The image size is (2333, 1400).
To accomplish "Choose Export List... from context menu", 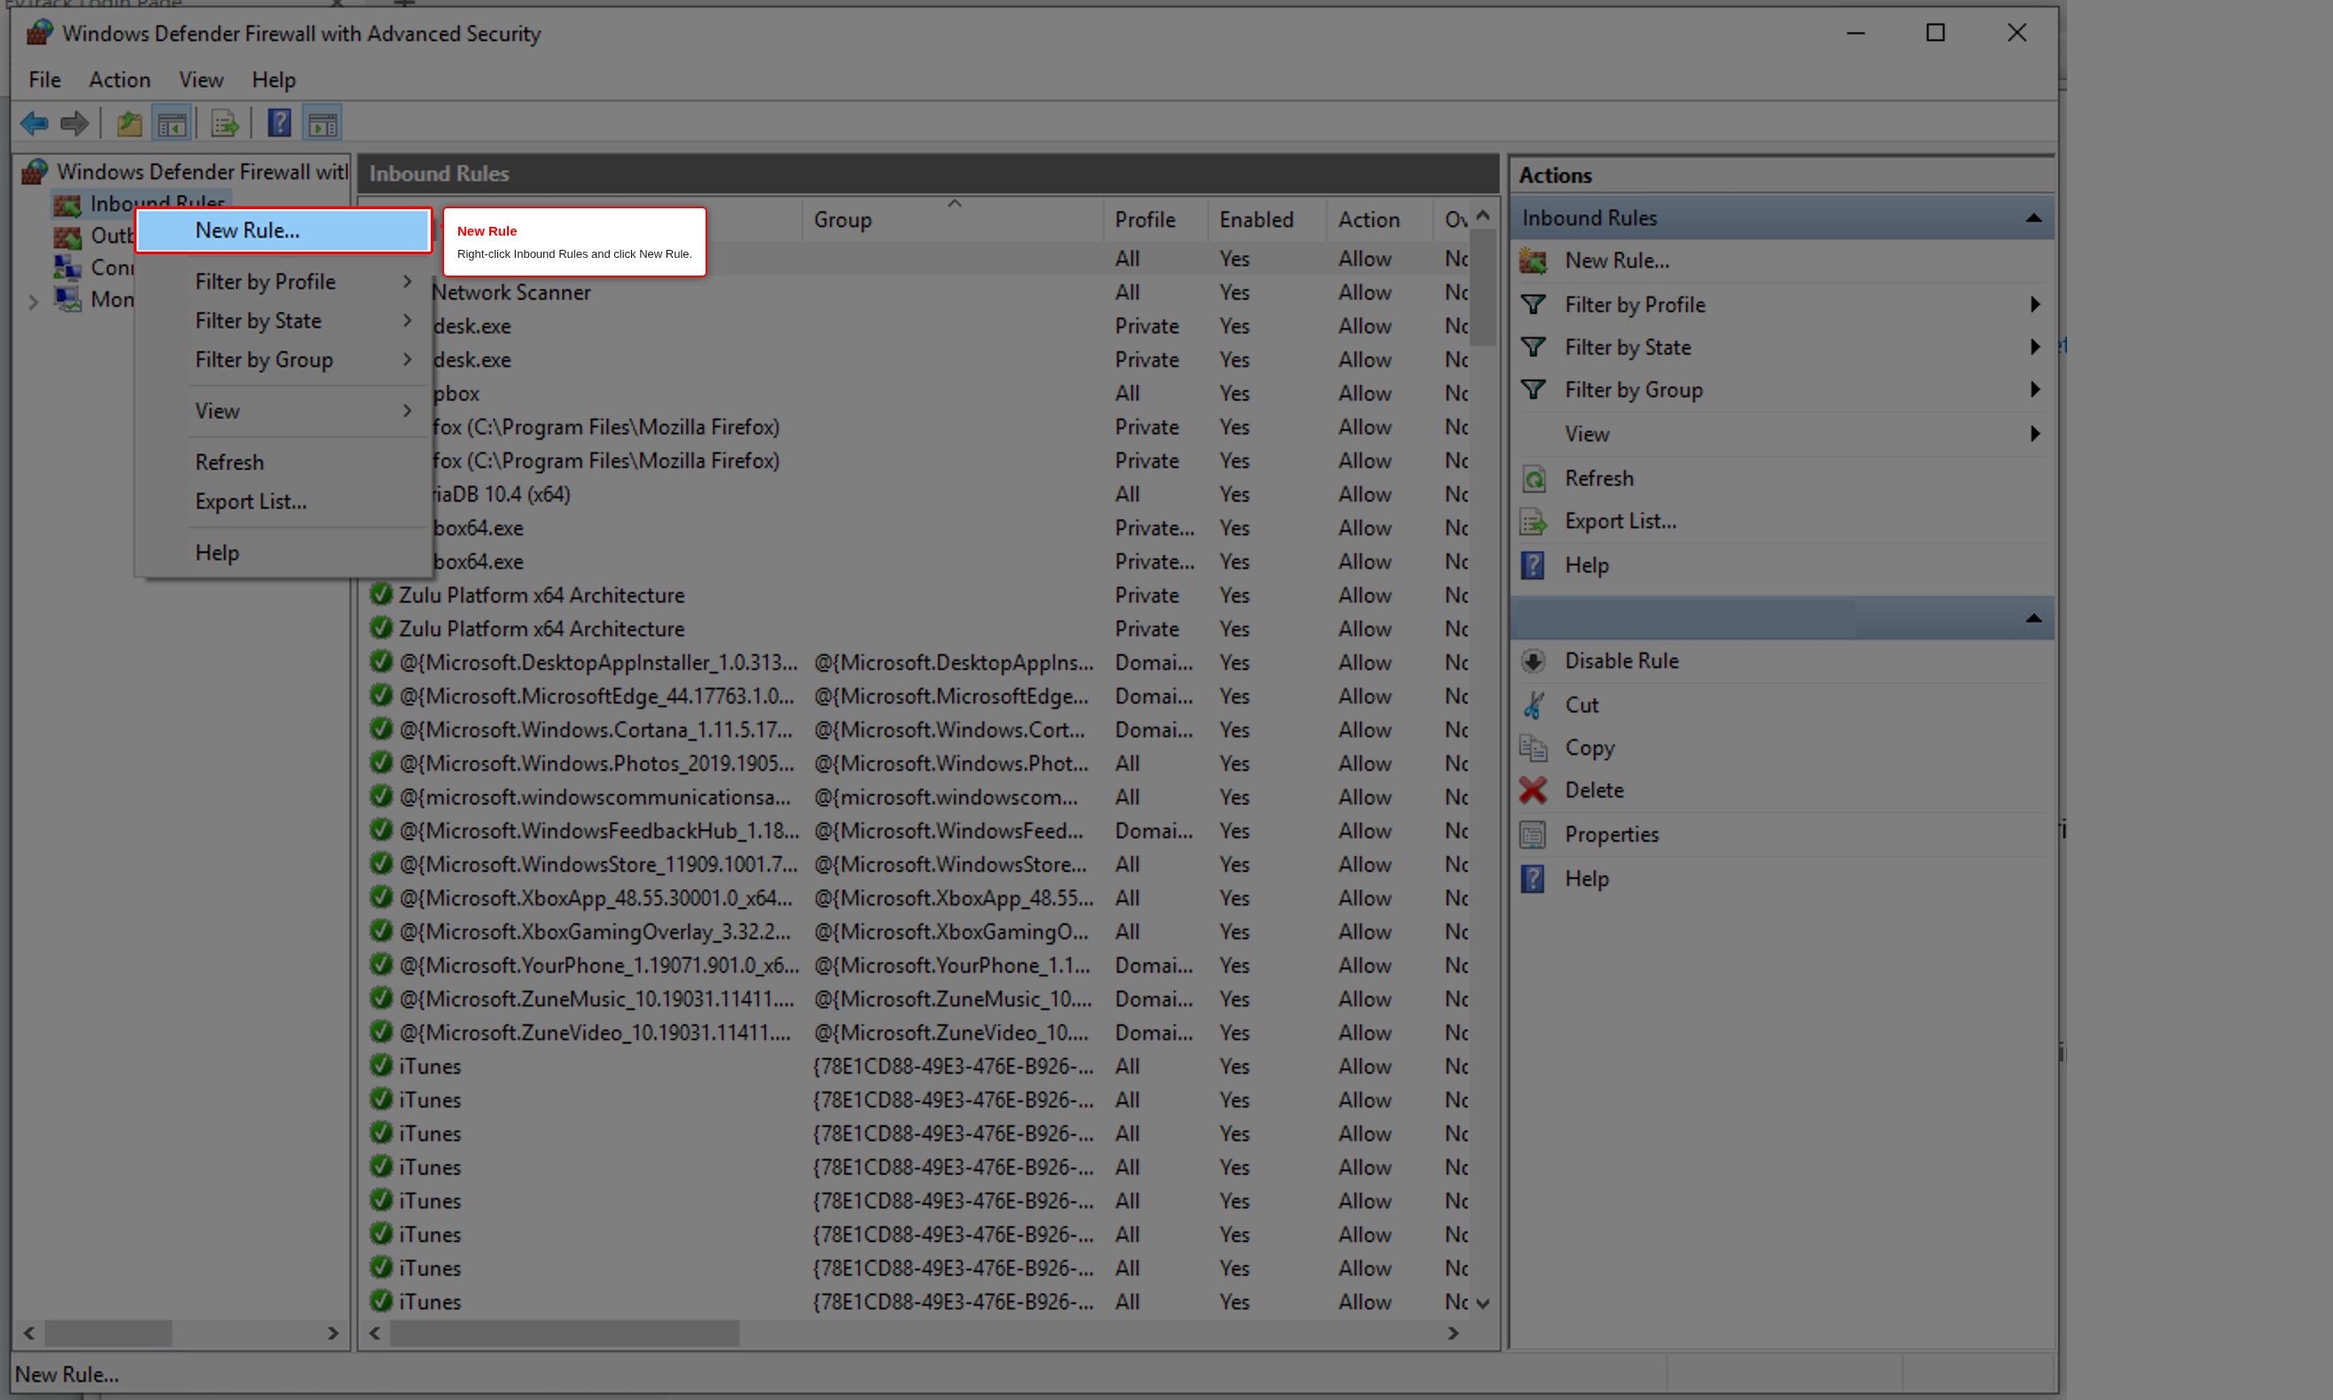I will (284, 502).
